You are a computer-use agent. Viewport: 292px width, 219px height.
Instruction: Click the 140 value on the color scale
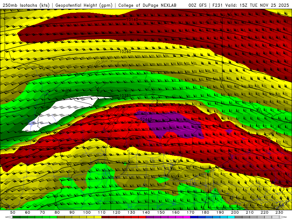coord(146,212)
